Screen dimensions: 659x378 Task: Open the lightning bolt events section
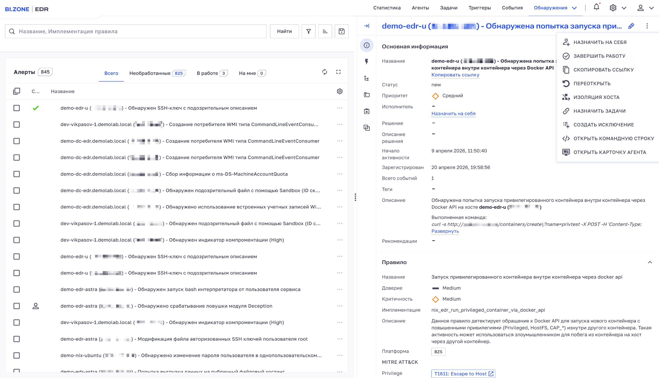367,62
